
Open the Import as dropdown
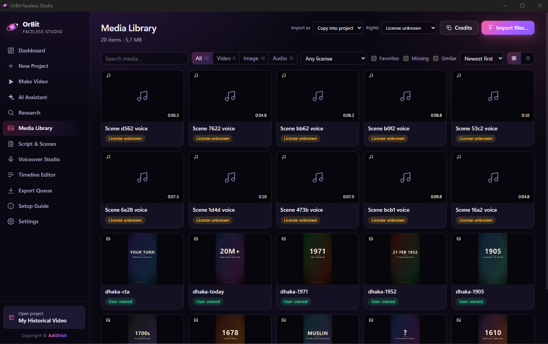point(338,28)
